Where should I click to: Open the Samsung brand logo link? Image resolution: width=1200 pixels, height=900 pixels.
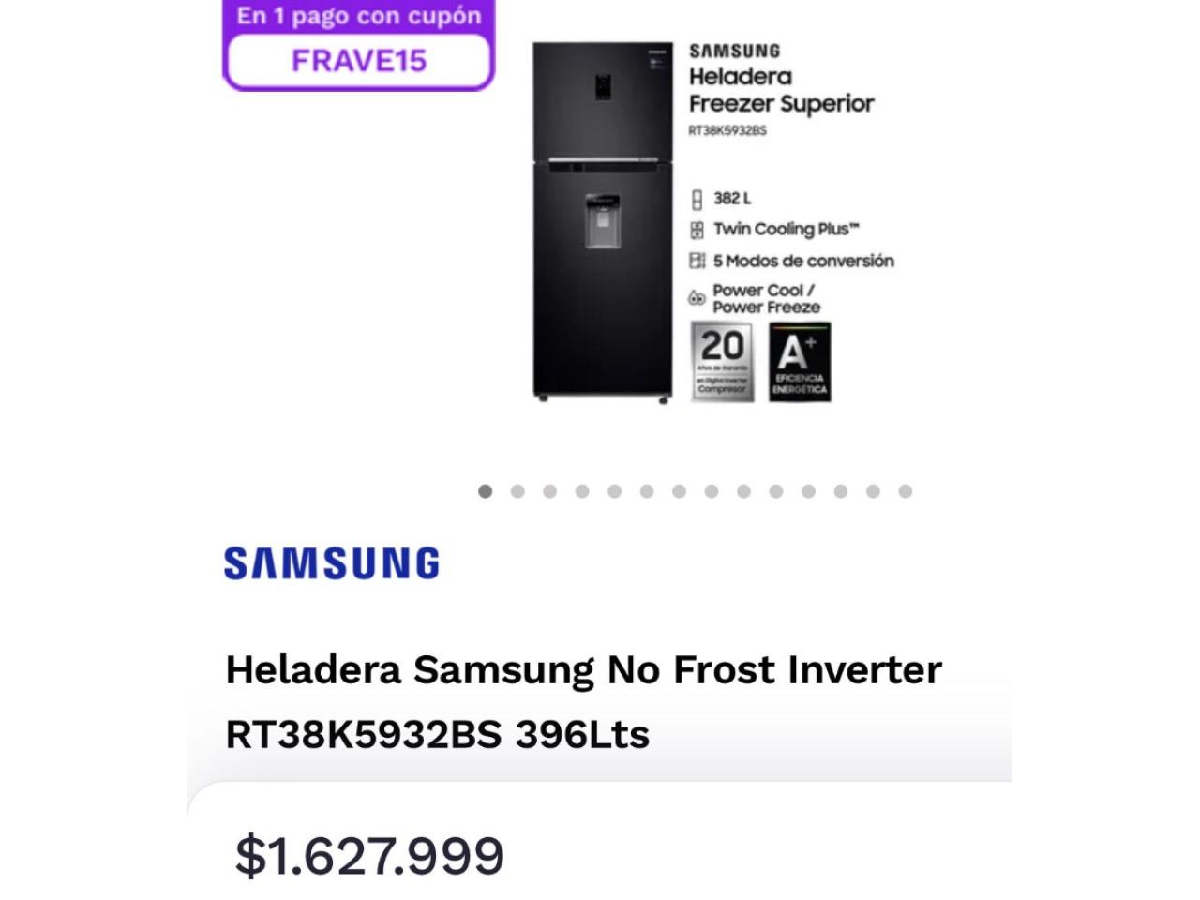click(x=331, y=563)
